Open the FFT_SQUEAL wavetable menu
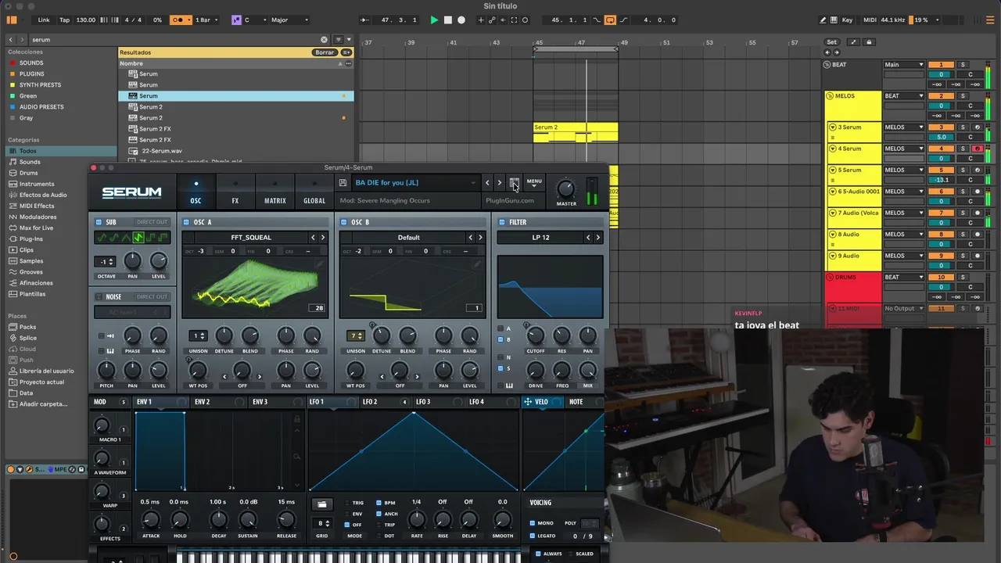The width and height of the screenshot is (1001, 563). tap(251, 238)
